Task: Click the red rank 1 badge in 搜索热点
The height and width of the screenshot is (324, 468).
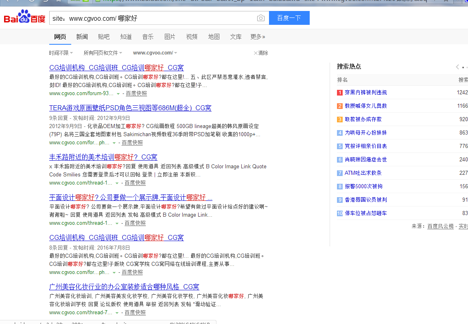Action: click(x=339, y=92)
